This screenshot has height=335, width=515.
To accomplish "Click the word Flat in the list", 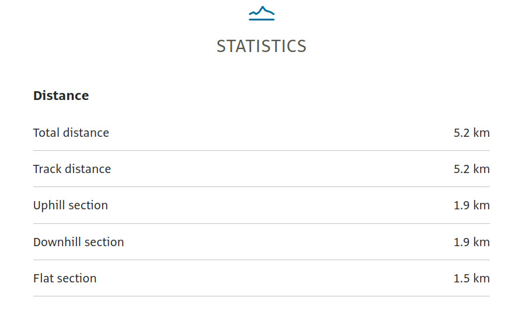I will (x=43, y=278).
